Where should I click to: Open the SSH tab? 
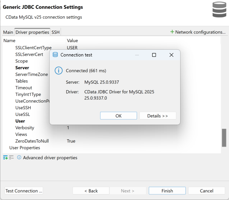pos(56,32)
